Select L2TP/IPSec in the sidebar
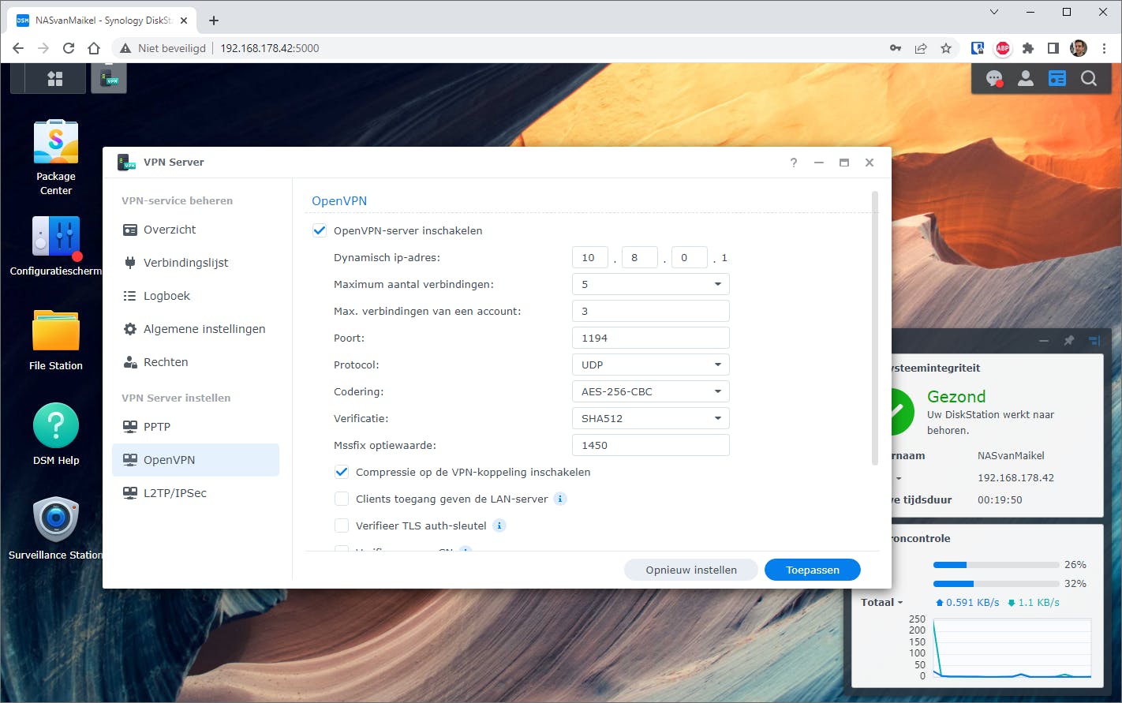 tap(196, 493)
